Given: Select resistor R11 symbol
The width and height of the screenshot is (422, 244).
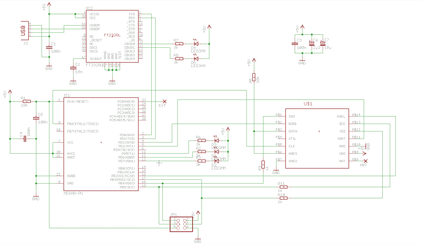Looking at the screenshot, I should 283,187.
